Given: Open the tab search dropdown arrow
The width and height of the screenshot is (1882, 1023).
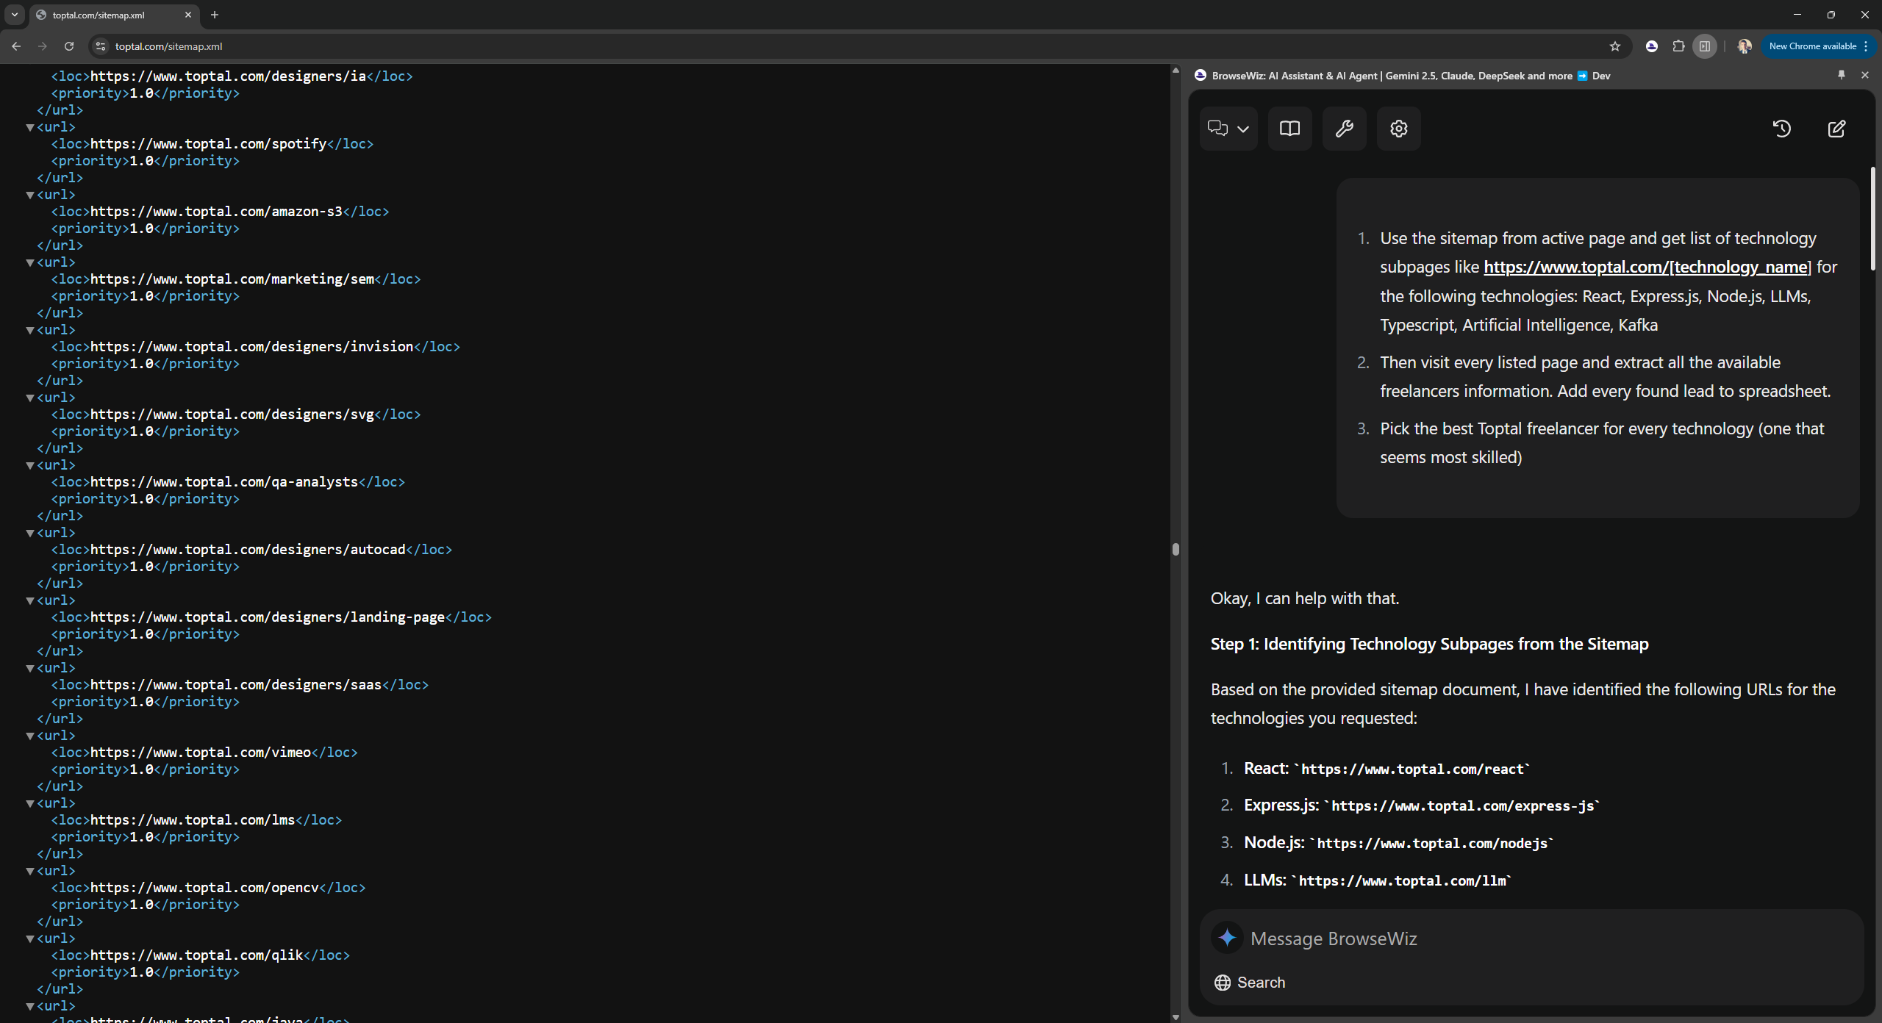Looking at the screenshot, I should click(14, 15).
